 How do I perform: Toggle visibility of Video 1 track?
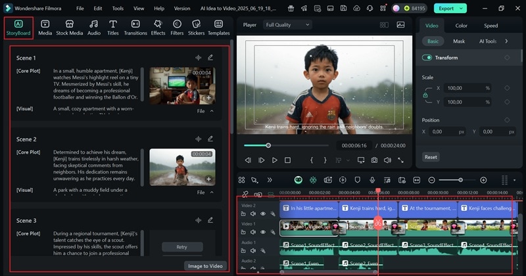pyautogui.click(x=263, y=232)
